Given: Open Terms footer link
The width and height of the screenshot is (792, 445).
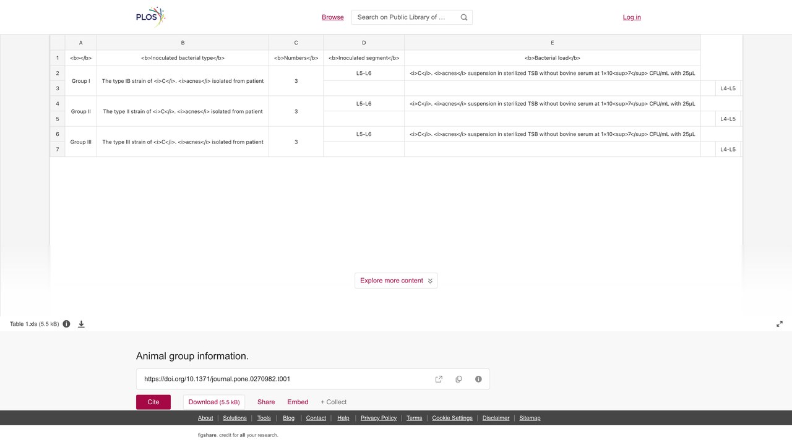Looking at the screenshot, I should point(415,418).
